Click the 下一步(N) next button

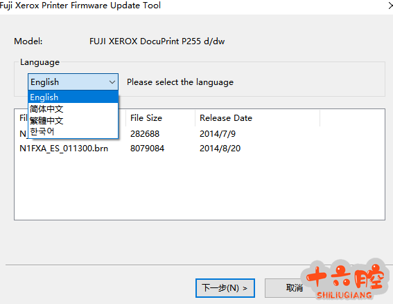tap(225, 288)
